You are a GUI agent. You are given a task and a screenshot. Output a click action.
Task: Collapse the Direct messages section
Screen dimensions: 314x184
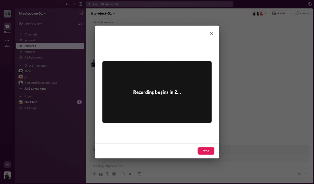click(21, 65)
